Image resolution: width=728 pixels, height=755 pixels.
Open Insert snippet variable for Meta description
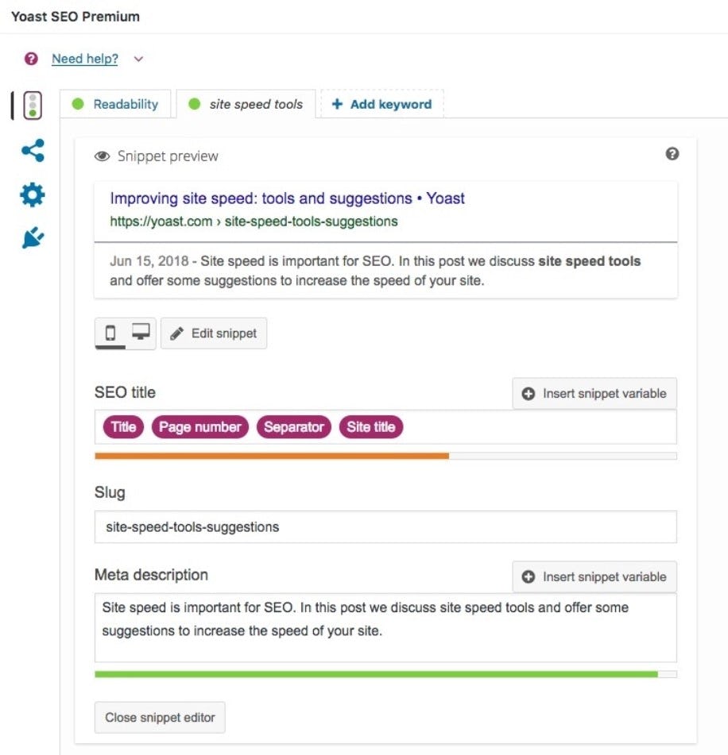click(x=594, y=577)
